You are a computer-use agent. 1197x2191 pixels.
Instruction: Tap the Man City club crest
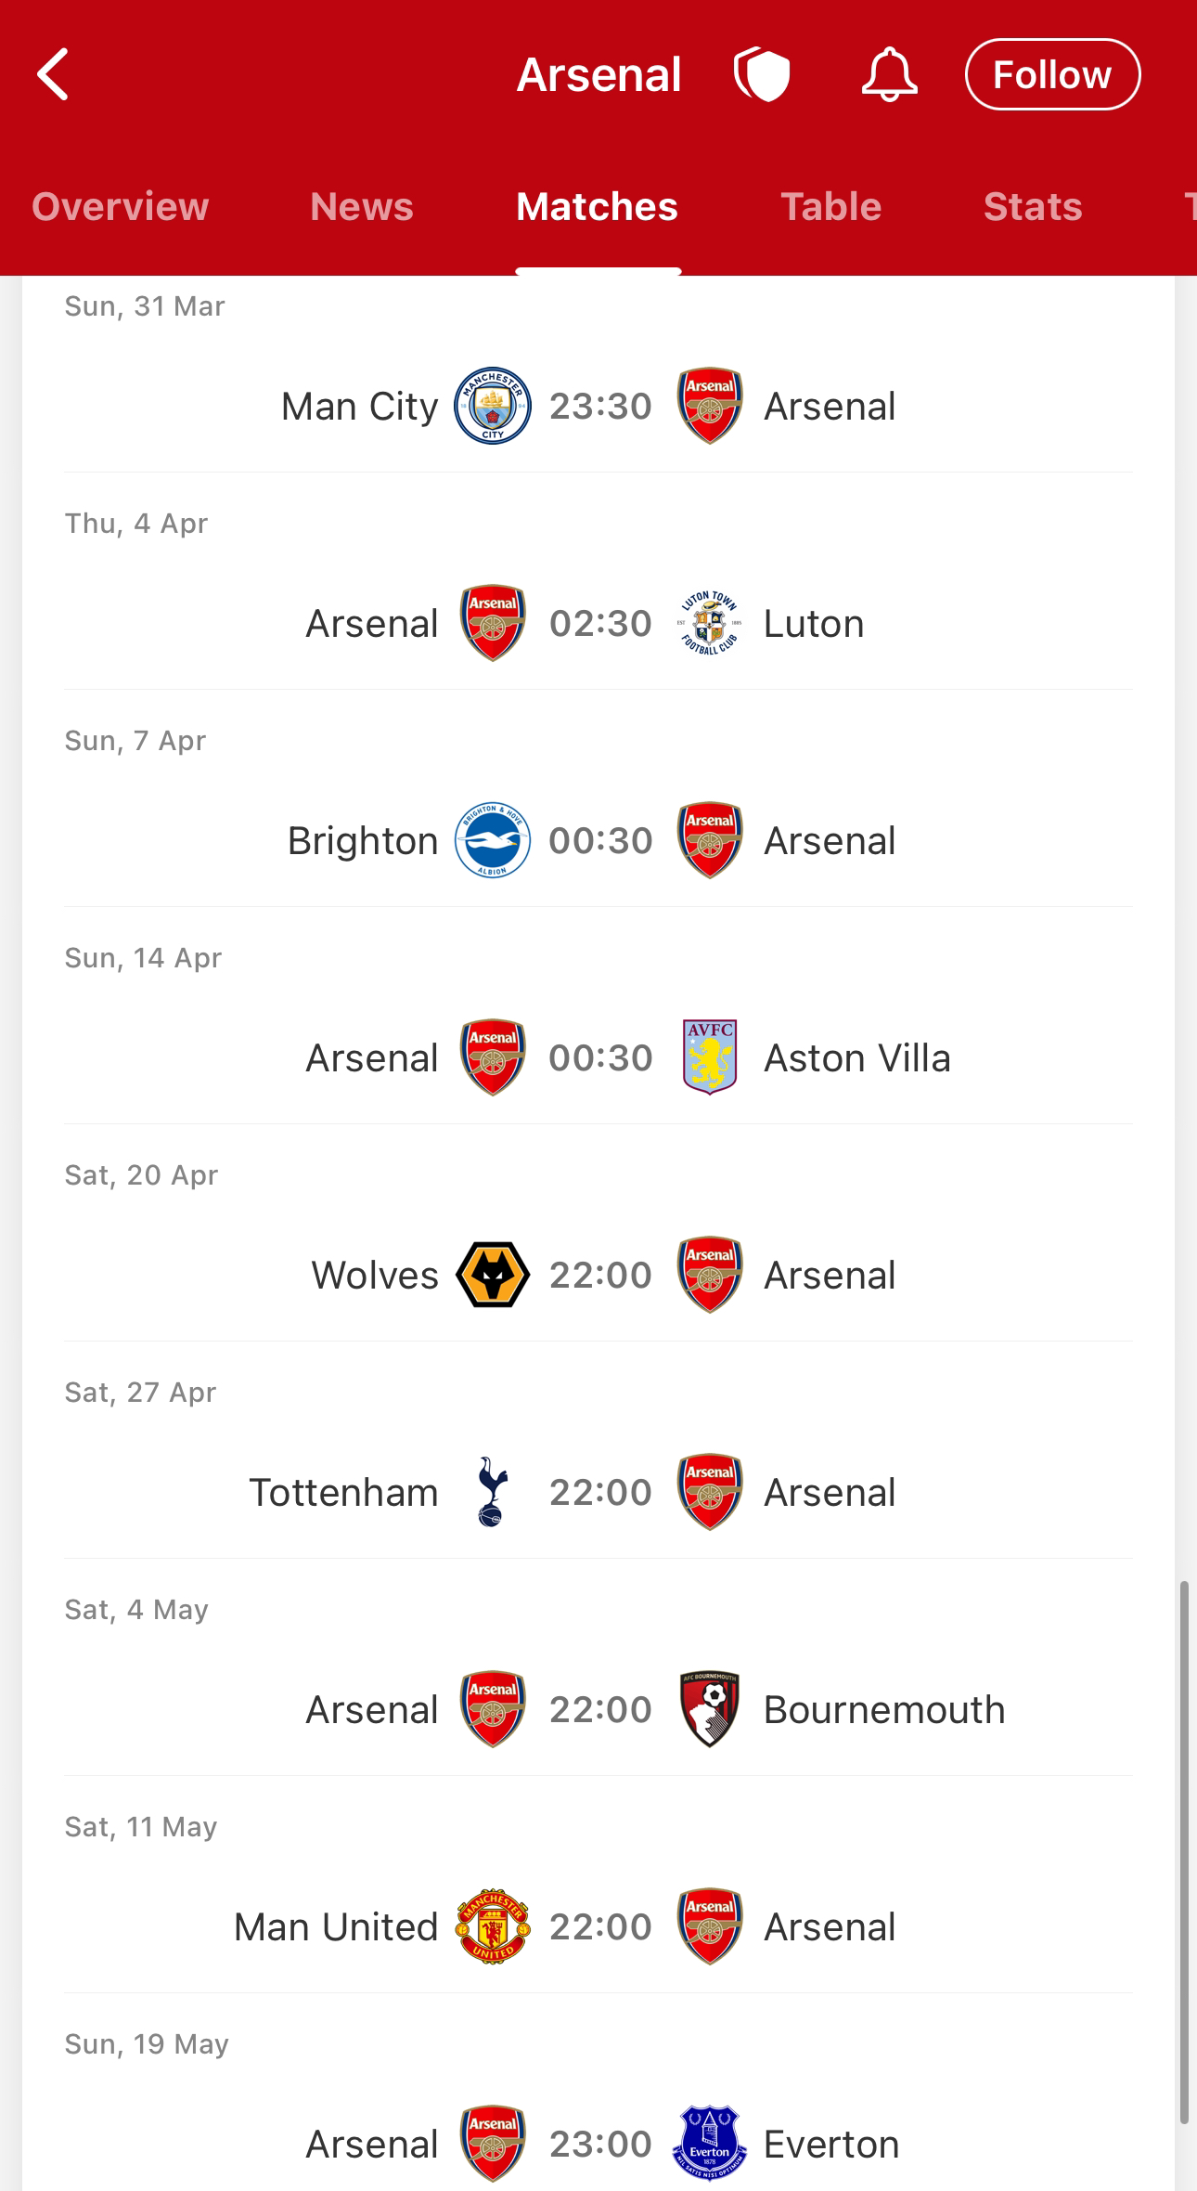[493, 406]
